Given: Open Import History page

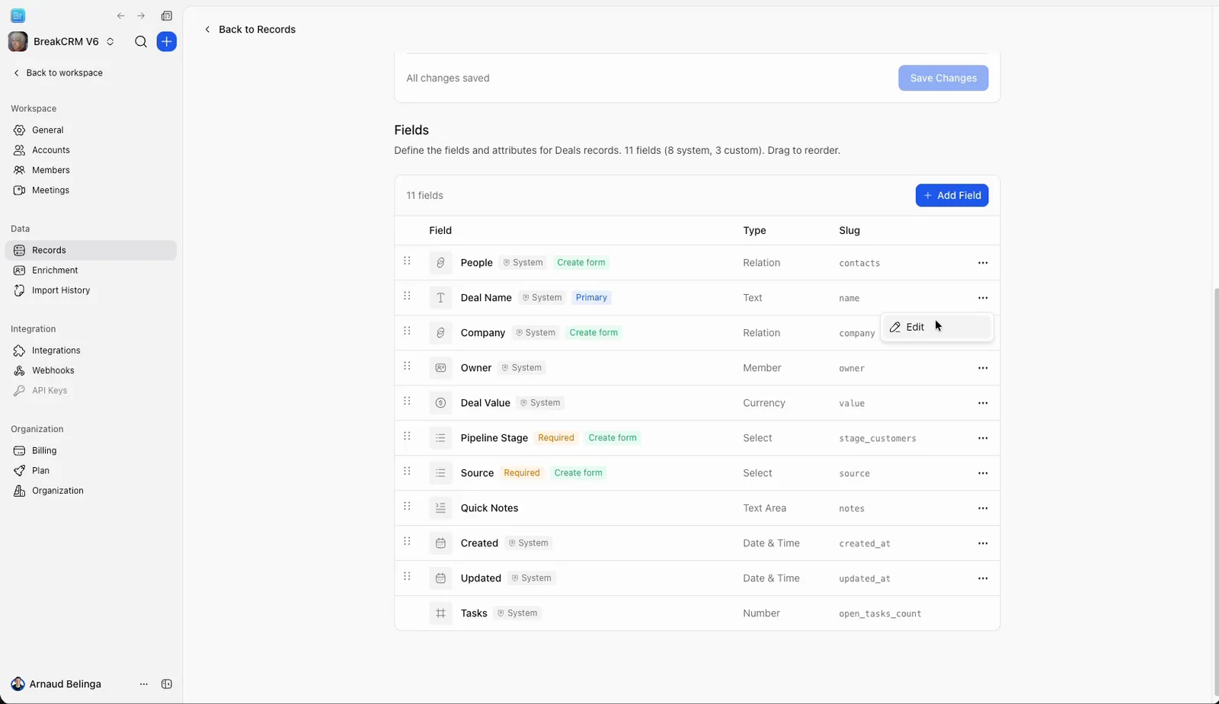Looking at the screenshot, I should click(x=91, y=290).
